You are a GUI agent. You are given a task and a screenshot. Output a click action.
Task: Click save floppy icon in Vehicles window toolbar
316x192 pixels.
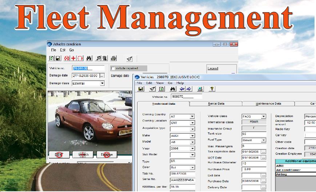point(141,89)
